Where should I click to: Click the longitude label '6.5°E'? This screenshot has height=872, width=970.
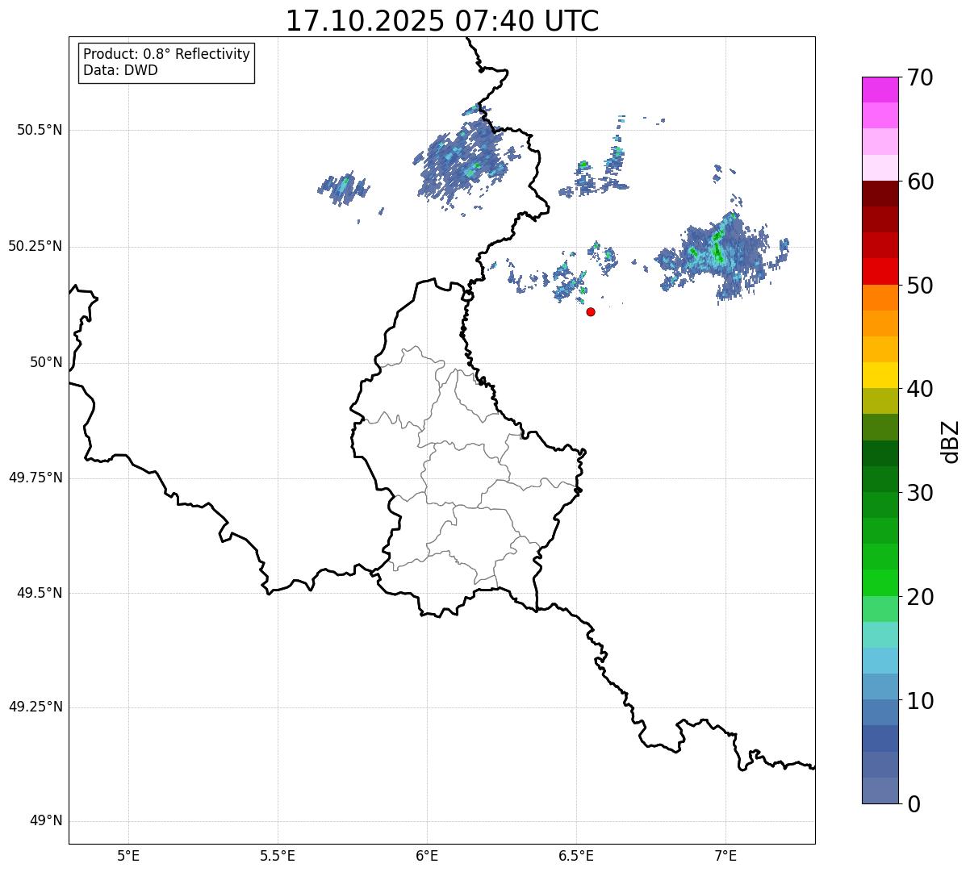[576, 855]
